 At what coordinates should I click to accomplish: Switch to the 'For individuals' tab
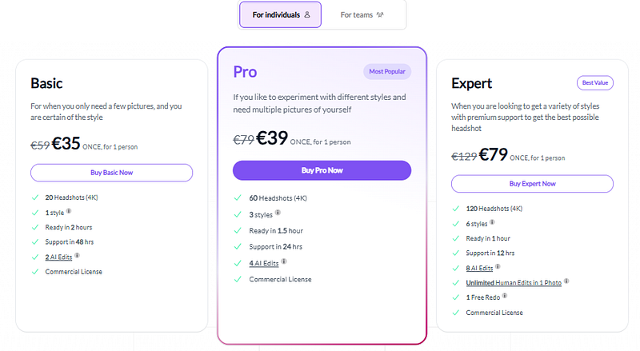tap(280, 14)
